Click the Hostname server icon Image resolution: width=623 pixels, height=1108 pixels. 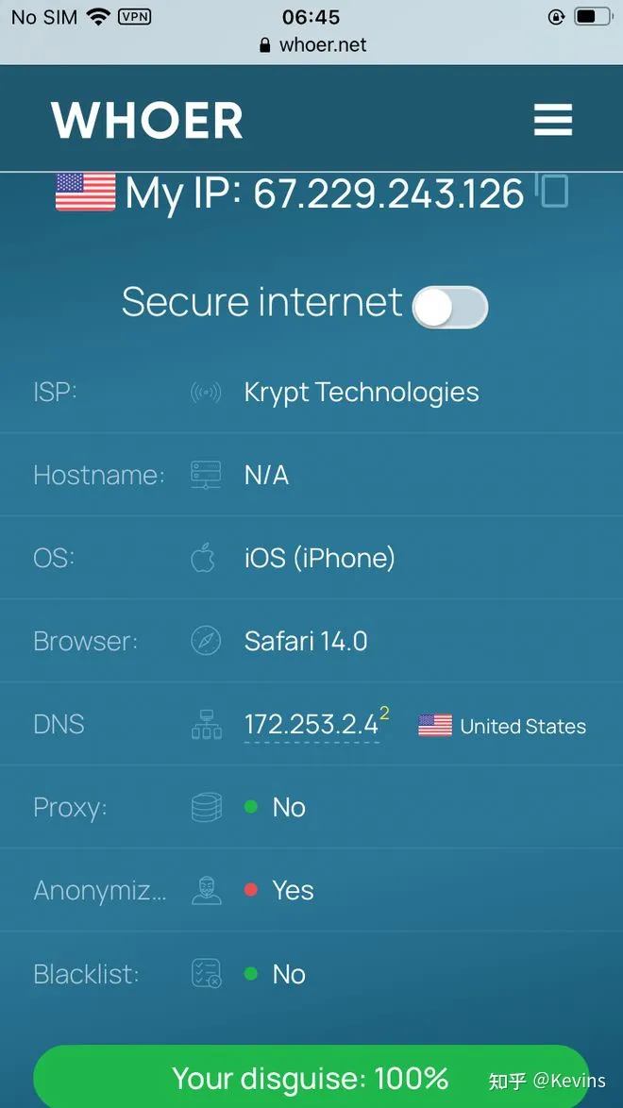[206, 475]
